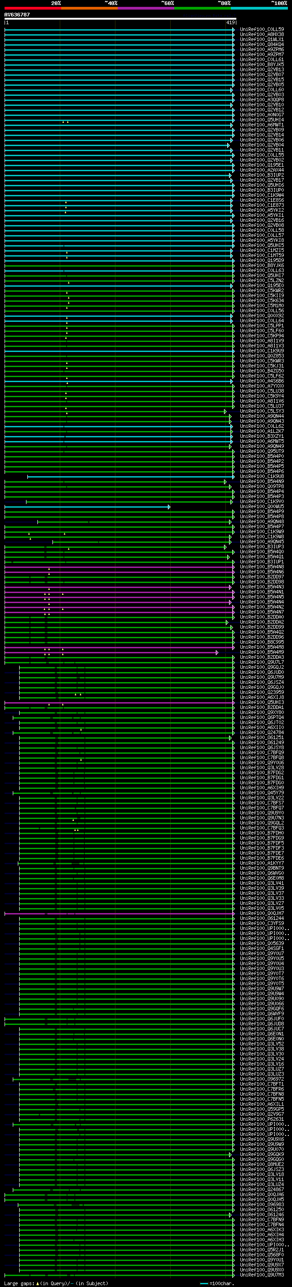
Task: Open hit UniRef100_C1K9W4
Action: point(261,195)
